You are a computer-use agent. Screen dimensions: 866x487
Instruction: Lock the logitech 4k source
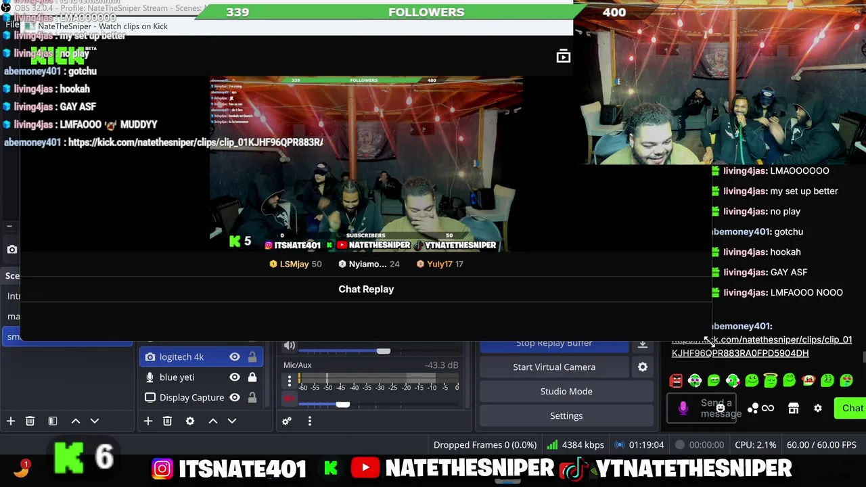[252, 356]
